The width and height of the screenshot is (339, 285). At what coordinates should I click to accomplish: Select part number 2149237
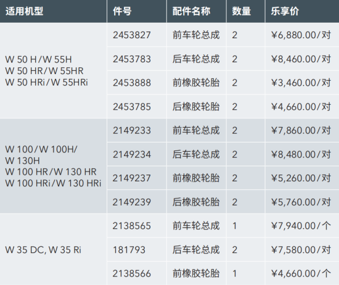[x=132, y=178]
